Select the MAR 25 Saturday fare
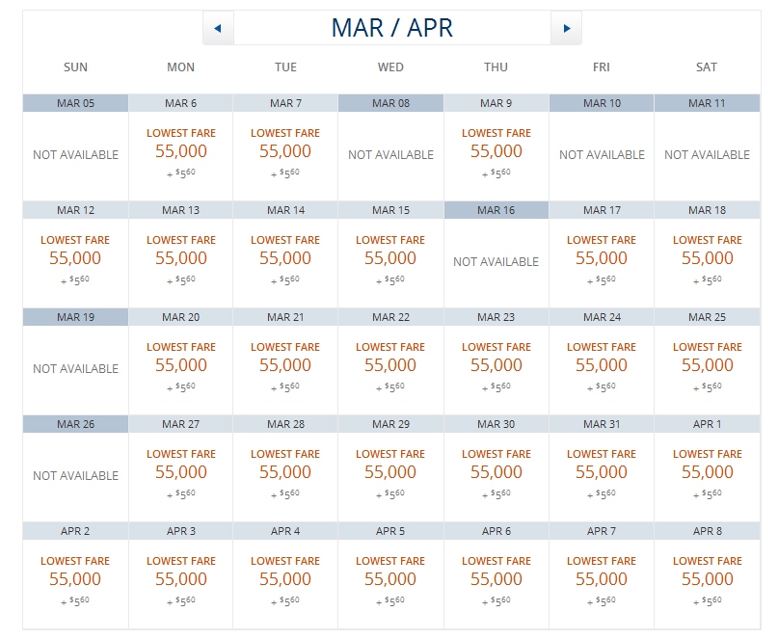Screen dimensions: 778x639 tap(707, 365)
